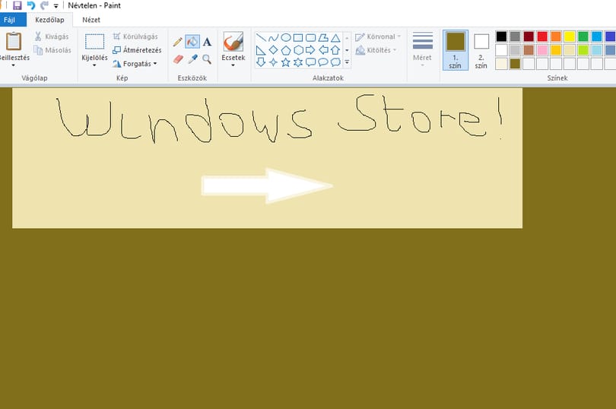Choose the Six-point star shape
The height and width of the screenshot is (409, 616).
tap(298, 62)
